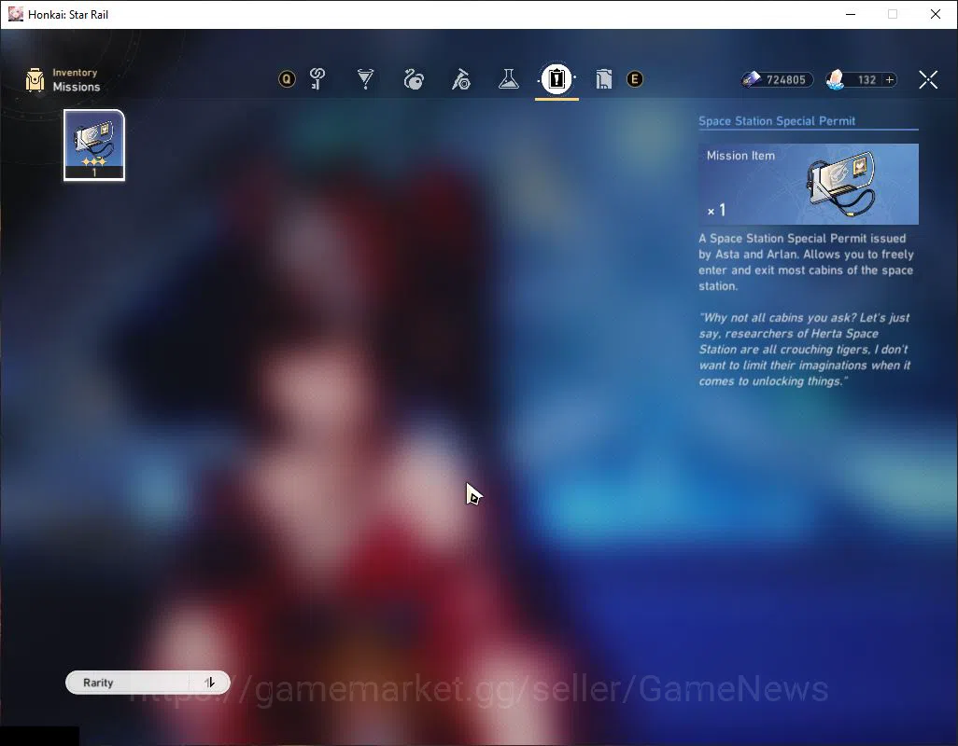Switch to the Light Cone tab (funnel icon)
This screenshot has width=958, height=746.
(x=365, y=78)
